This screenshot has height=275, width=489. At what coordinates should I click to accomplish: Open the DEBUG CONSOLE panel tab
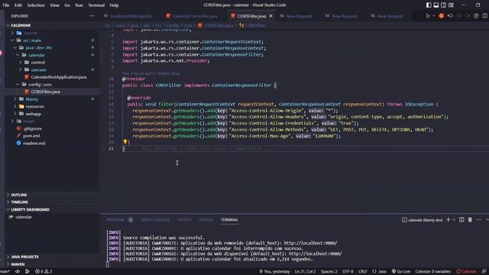click(155, 220)
